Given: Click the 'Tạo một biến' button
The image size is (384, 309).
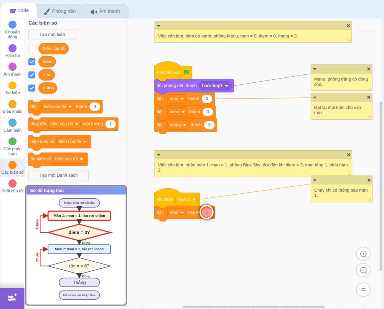Looking at the screenshot, I should (52, 35).
